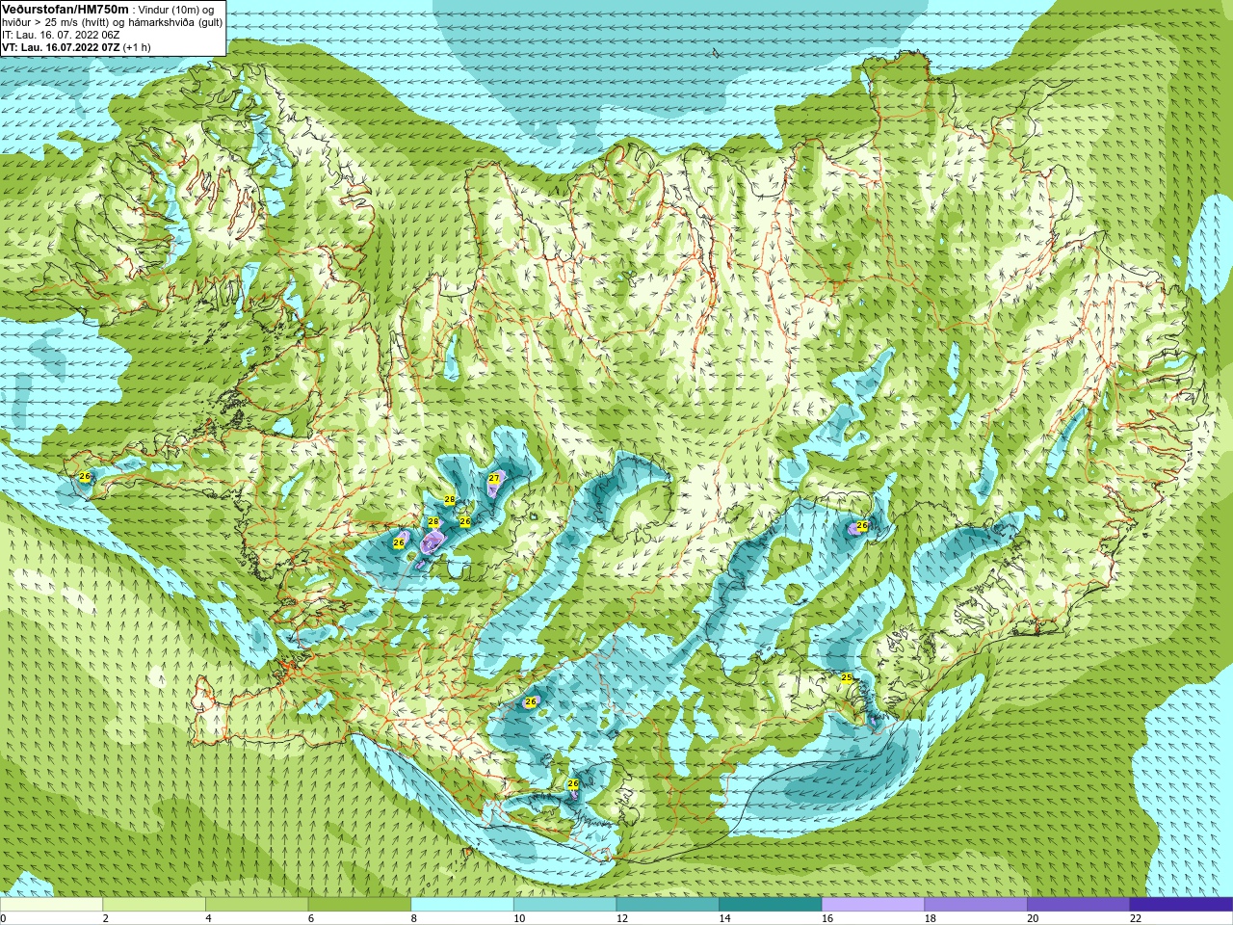Click the yellow gust label 25
Image resolution: width=1233 pixels, height=925 pixels.
847,678
